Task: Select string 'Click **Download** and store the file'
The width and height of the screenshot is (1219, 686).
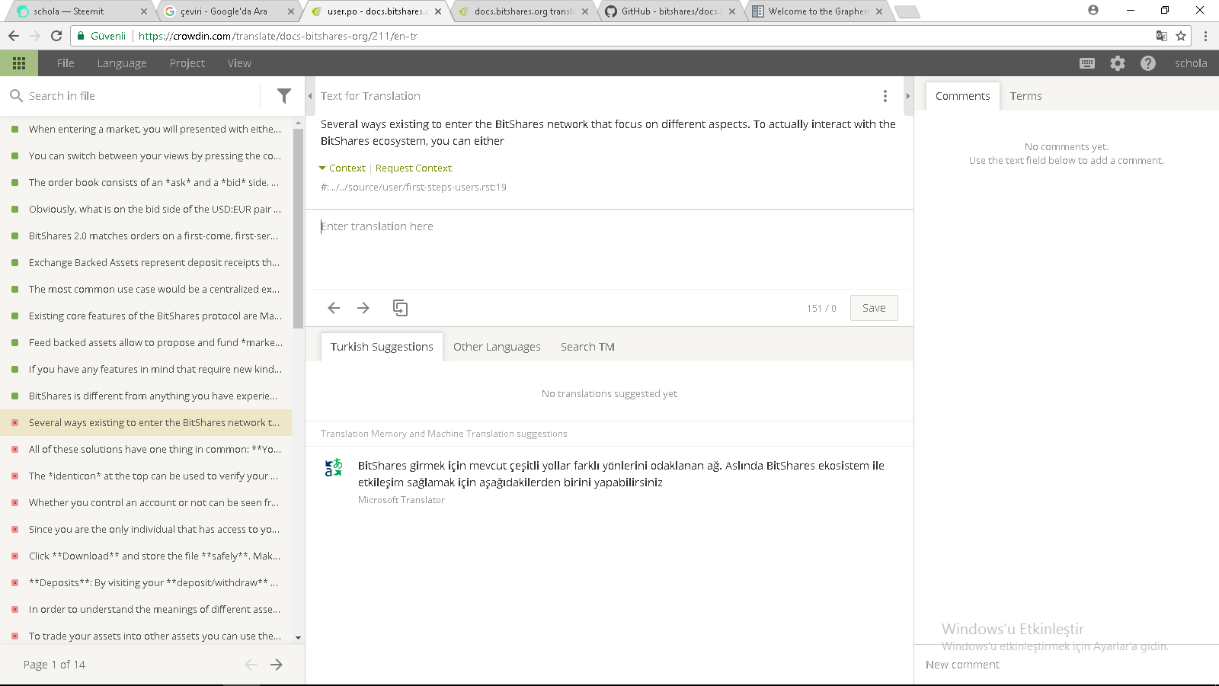Action: pos(146,556)
